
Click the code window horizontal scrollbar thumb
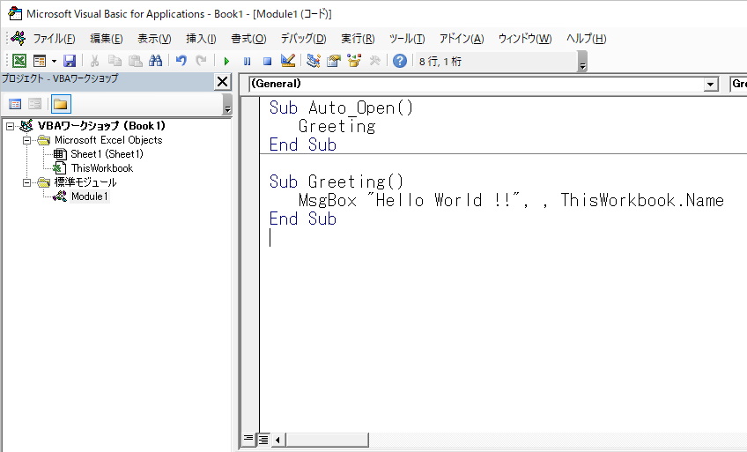(327, 439)
